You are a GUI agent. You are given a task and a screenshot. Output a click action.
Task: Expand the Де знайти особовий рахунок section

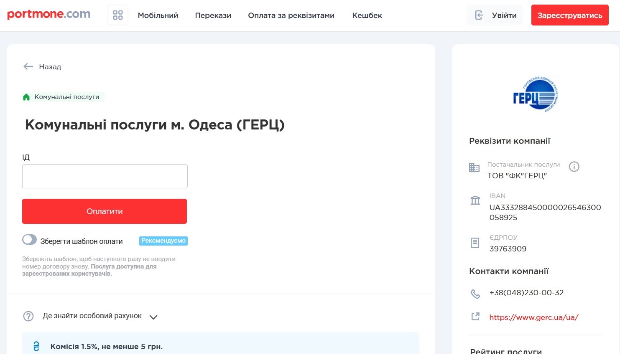(153, 317)
